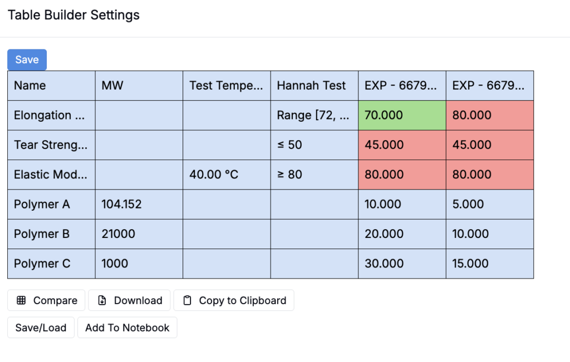This screenshot has height=362, width=570.
Task: Click the clipboard icon
Action: (x=187, y=300)
